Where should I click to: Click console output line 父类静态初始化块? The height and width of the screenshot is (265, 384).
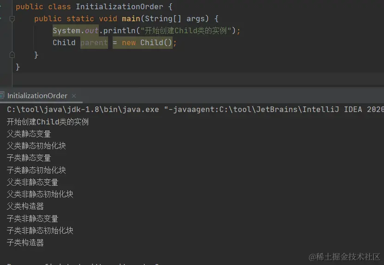click(x=36, y=146)
